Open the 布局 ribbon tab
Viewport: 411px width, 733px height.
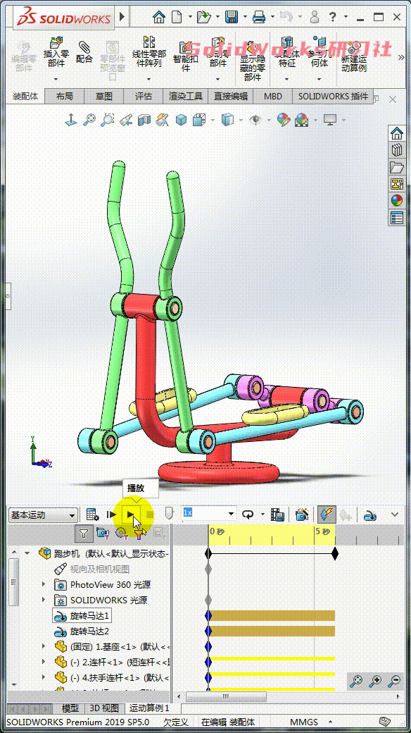click(x=64, y=97)
